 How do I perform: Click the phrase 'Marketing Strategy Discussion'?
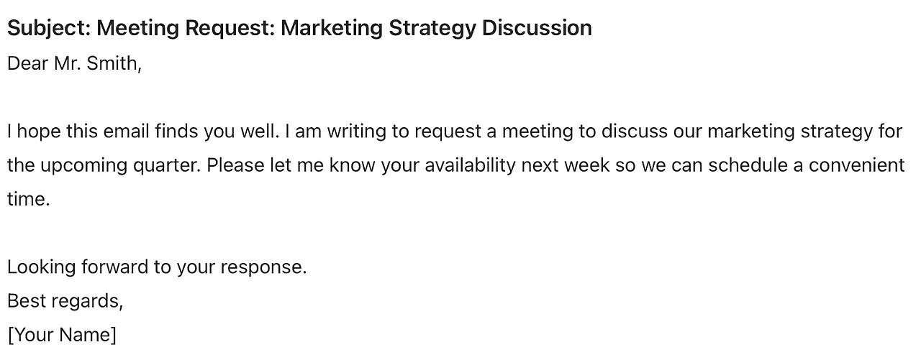tap(436, 28)
